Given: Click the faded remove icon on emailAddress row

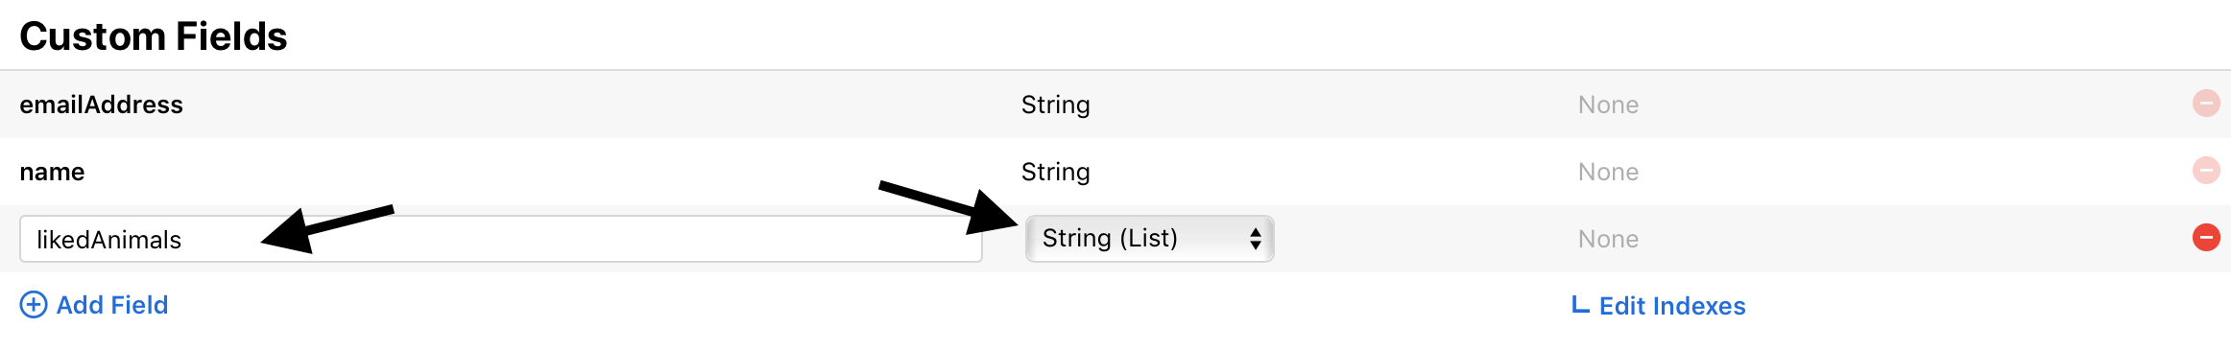Looking at the screenshot, I should [x=2206, y=103].
